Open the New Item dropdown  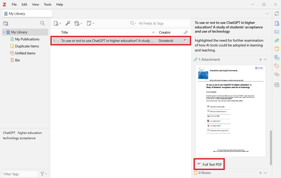click(x=58, y=23)
